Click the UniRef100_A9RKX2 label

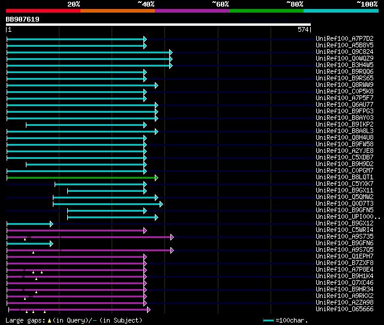click(344, 296)
